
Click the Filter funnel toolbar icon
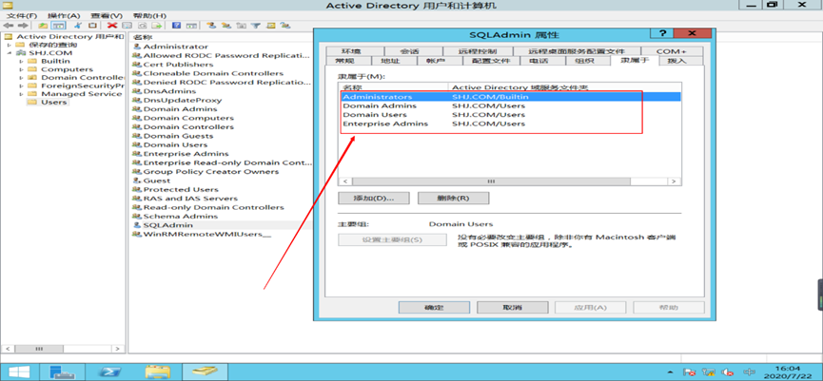(256, 25)
